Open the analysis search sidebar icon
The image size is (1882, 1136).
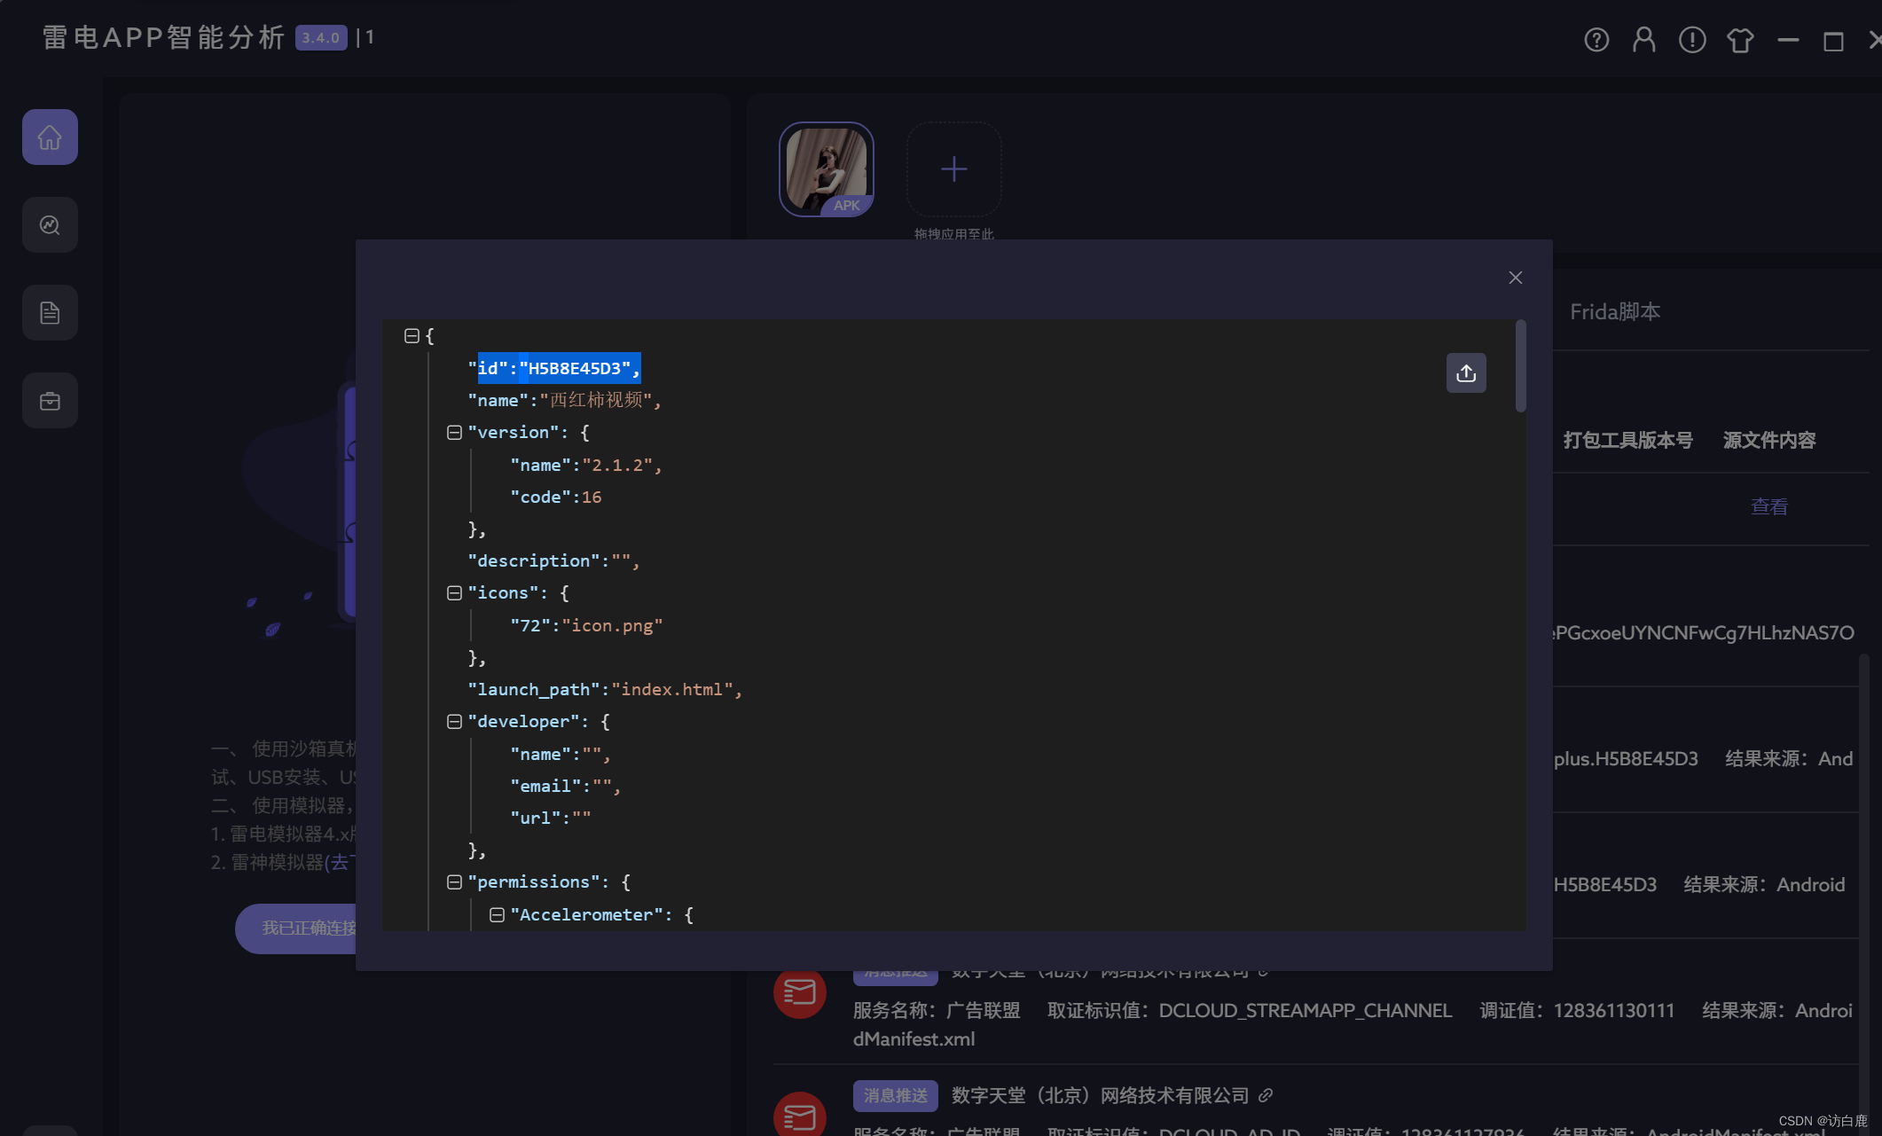[x=50, y=225]
